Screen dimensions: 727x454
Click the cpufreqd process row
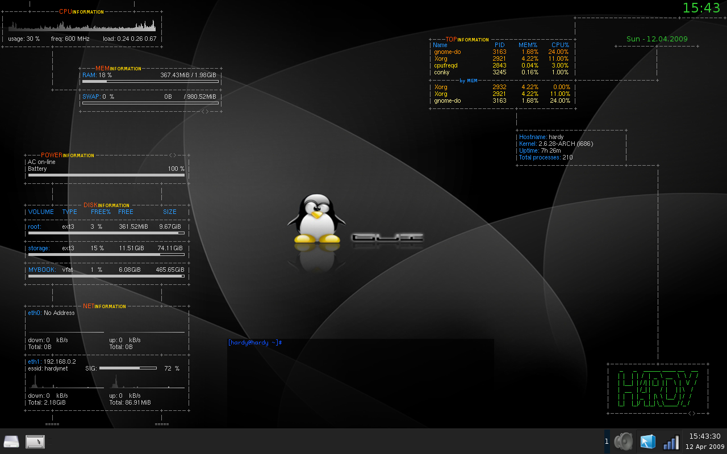(x=501, y=66)
